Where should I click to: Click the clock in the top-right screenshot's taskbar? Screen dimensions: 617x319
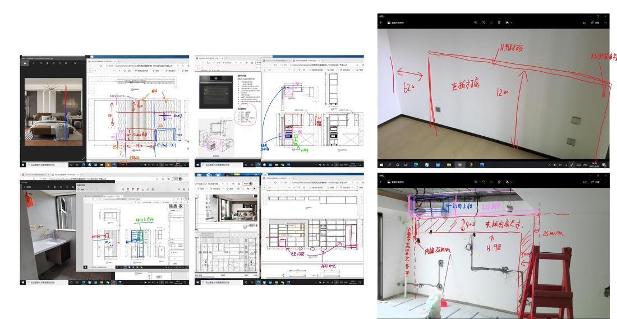[x=595, y=165]
